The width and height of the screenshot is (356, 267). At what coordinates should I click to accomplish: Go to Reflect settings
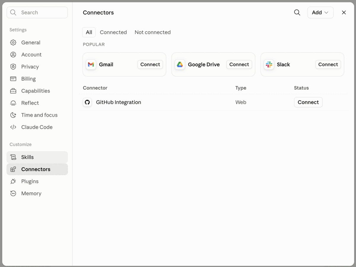[x=37, y=103]
